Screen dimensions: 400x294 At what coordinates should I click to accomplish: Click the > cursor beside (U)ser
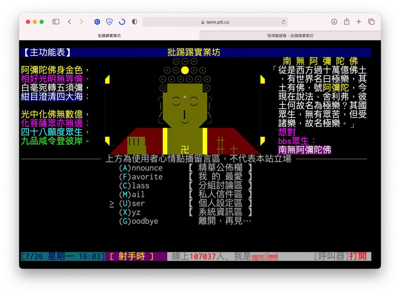pos(112,204)
